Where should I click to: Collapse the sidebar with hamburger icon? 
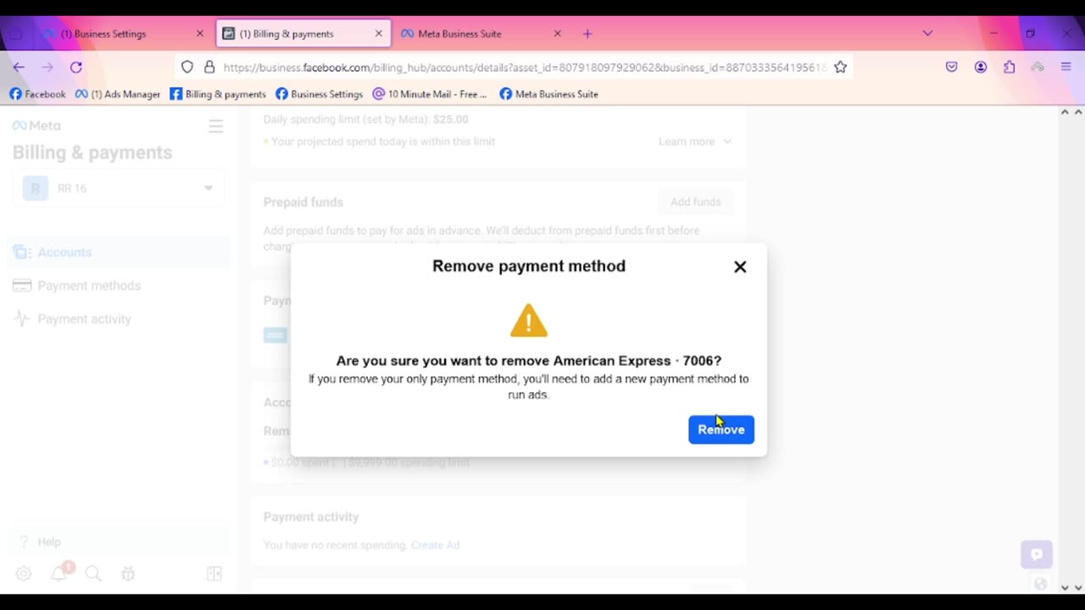216,126
